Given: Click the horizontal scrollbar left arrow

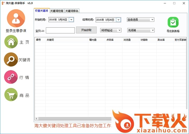Looking at the screenshot, I should tap(37, 119).
